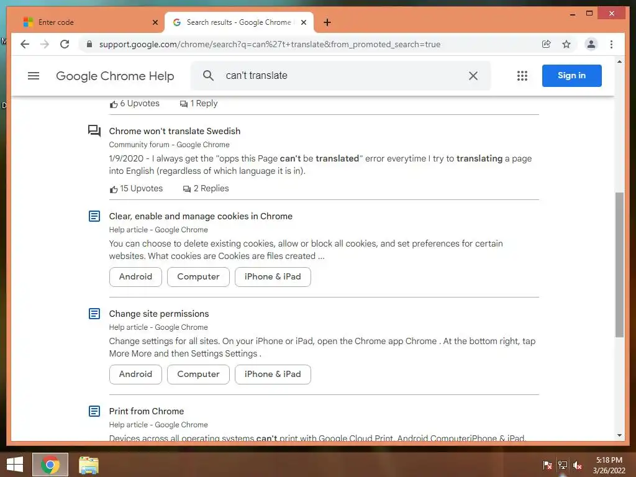Choose Computer under Change site permissions
Image resolution: width=636 pixels, height=477 pixels.
[198, 374]
